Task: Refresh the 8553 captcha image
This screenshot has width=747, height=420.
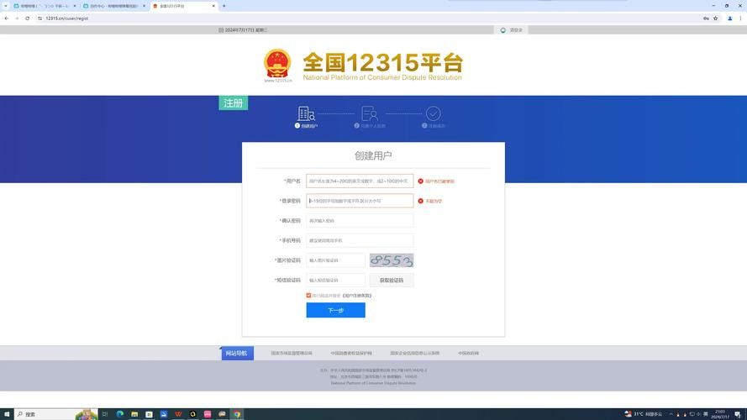Action: (392, 260)
